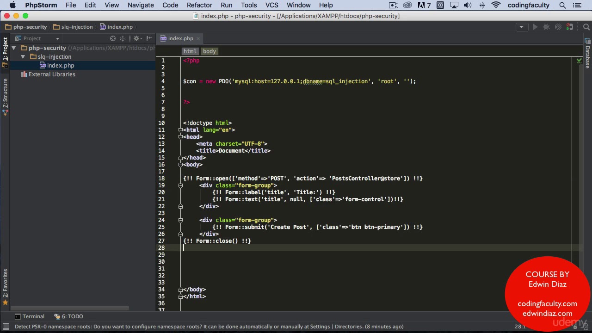The image size is (592, 333).
Task: Open the PhpStorm application menu
Action: coord(41,5)
